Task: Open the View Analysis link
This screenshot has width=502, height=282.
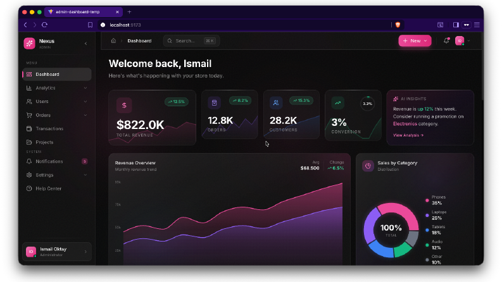Action: (408, 135)
